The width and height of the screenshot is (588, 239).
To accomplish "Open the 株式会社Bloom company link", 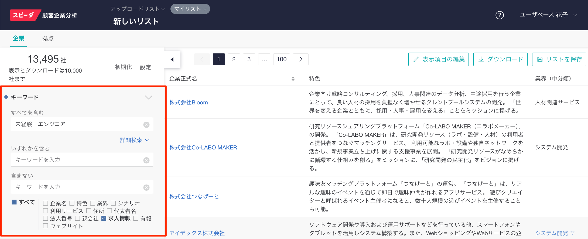I will (x=189, y=103).
